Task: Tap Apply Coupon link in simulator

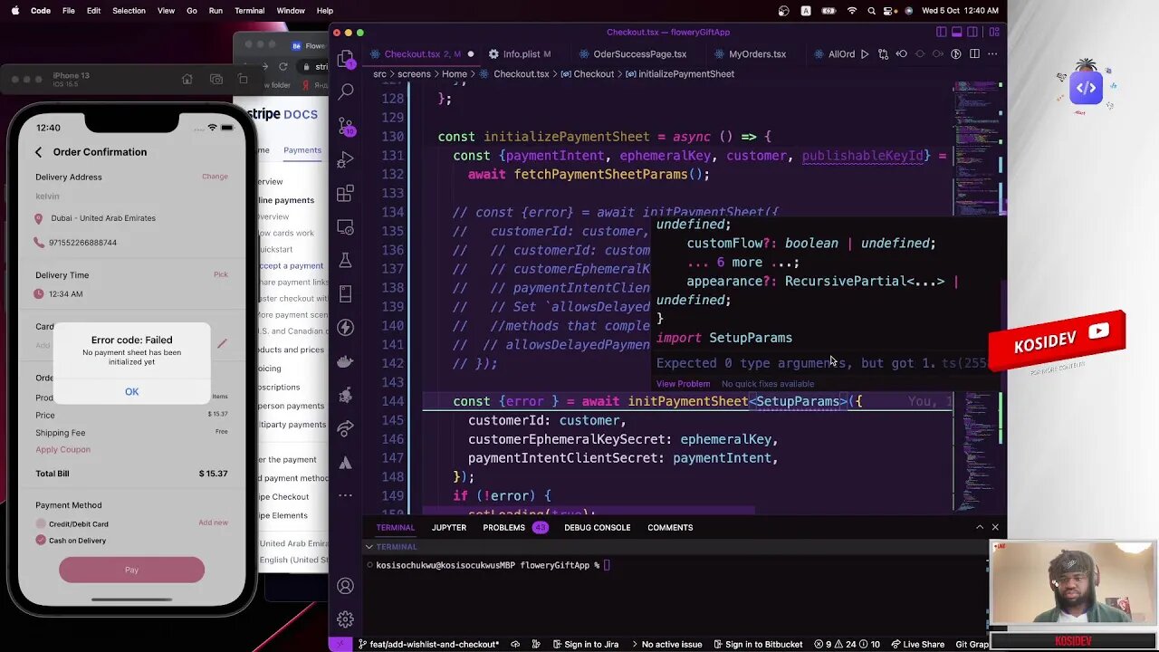Action: point(62,449)
